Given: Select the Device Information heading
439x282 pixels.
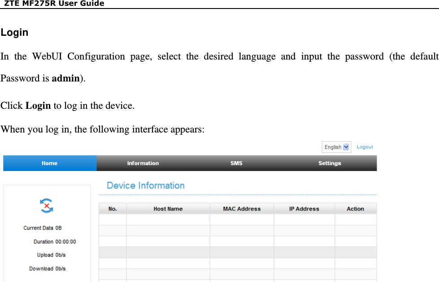Looking at the screenshot, I should click(146, 186).
